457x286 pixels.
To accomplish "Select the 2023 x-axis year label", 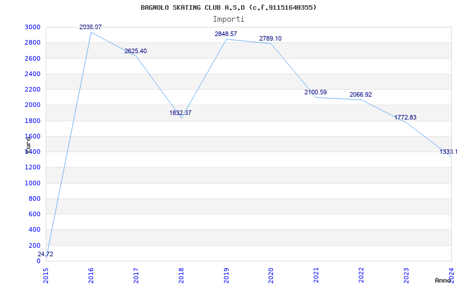I will 406,275.
